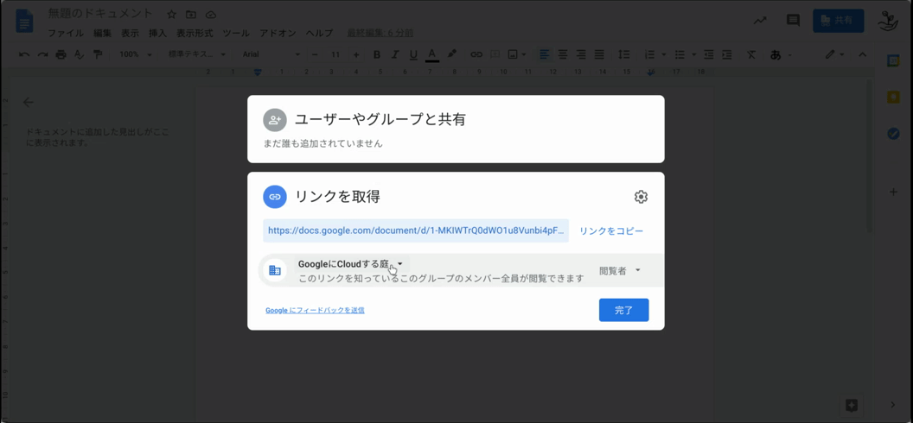Image resolution: width=913 pixels, height=423 pixels.
Task: Select the document URL field
Action: tap(416, 230)
